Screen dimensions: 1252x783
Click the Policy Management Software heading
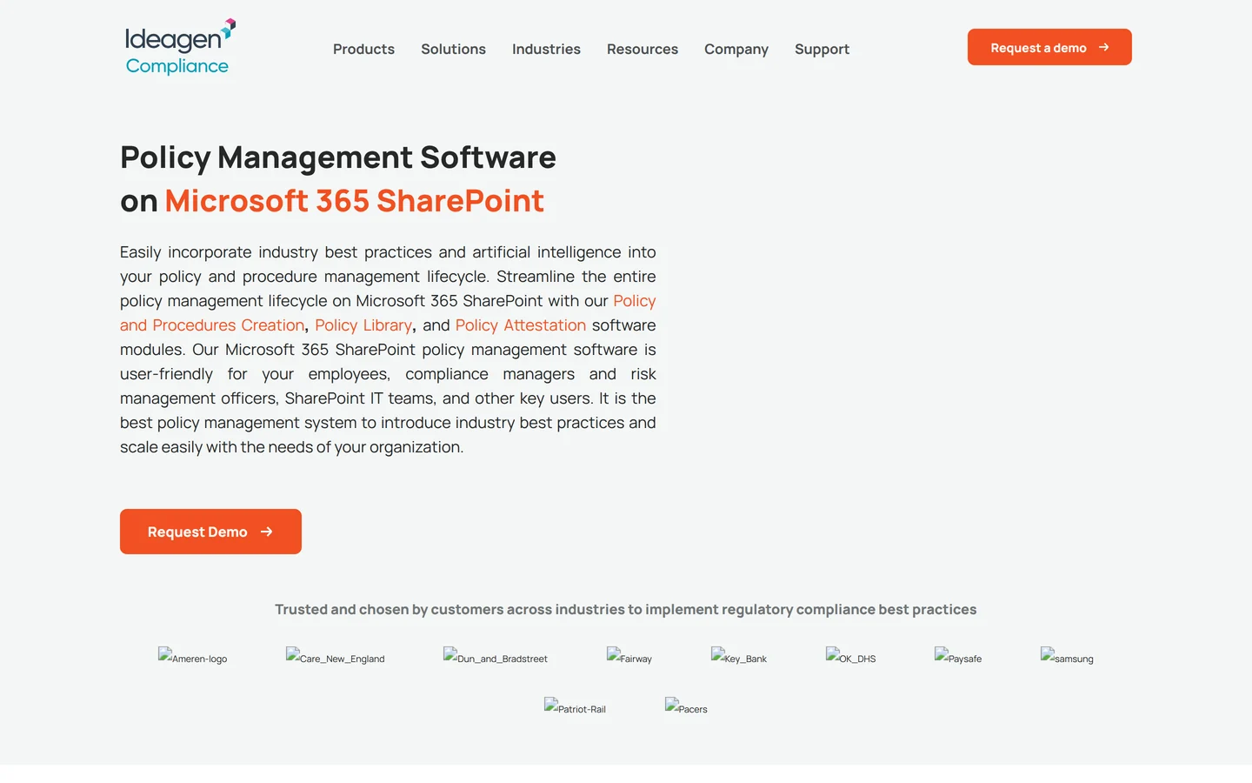pyautogui.click(x=338, y=157)
